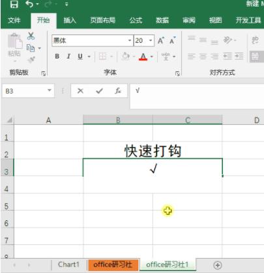
Task: Expand the Copy options dropdown arrow
Action: [40, 48]
